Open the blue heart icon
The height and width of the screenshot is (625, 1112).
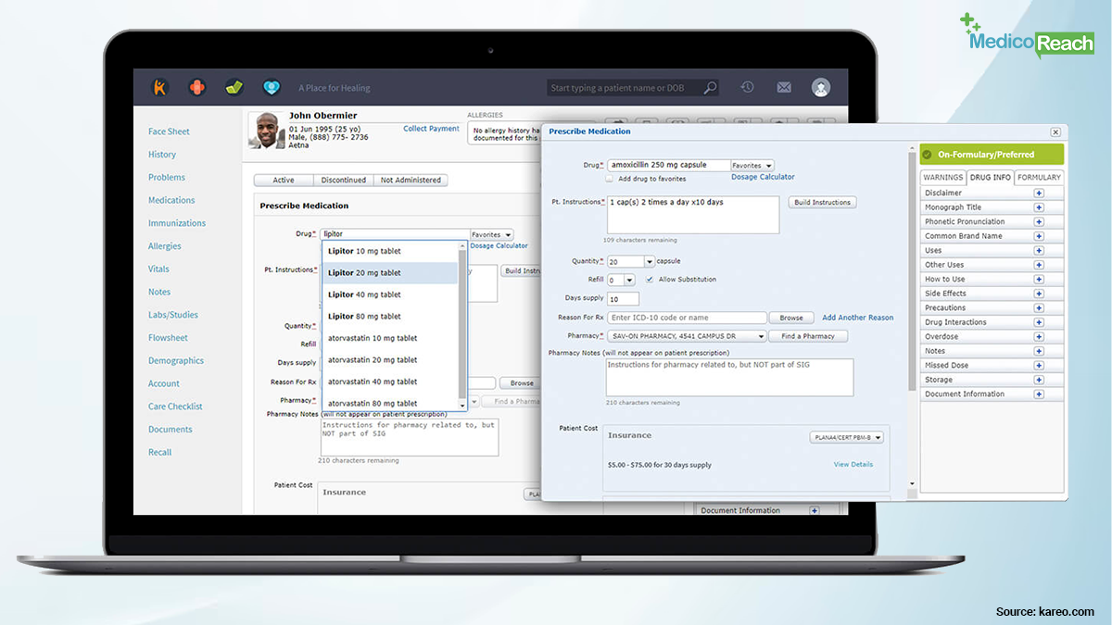coord(272,88)
